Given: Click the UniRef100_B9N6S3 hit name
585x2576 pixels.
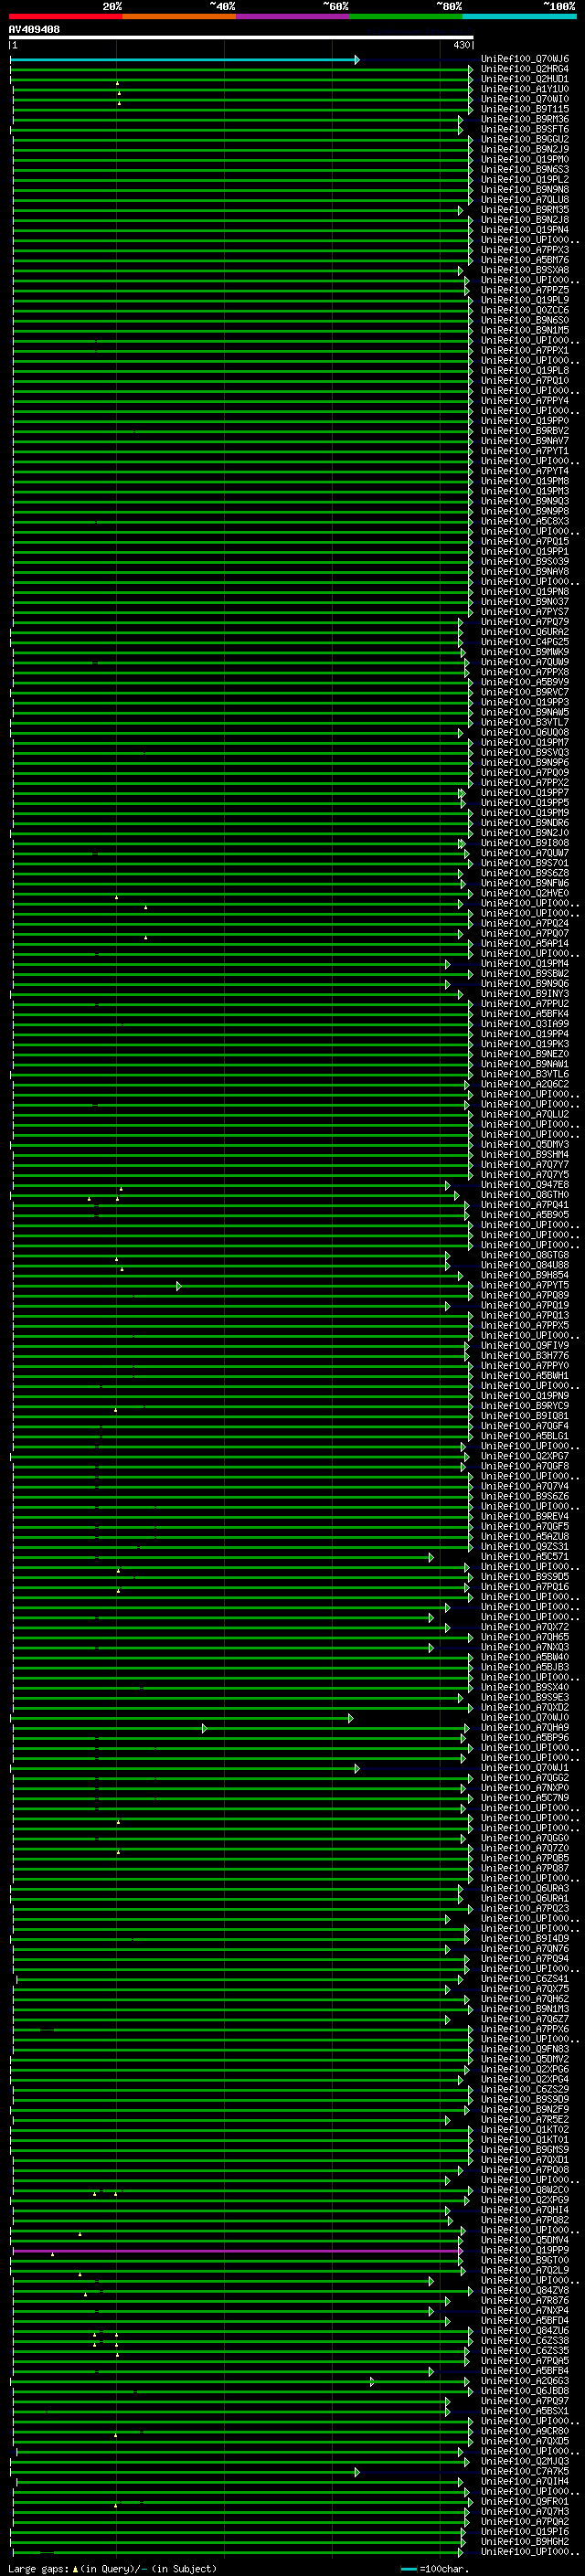Looking at the screenshot, I should (525, 169).
